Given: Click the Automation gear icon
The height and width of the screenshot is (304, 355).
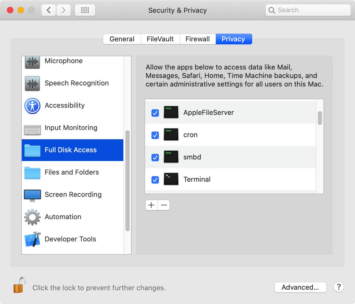Looking at the screenshot, I should click(x=32, y=217).
